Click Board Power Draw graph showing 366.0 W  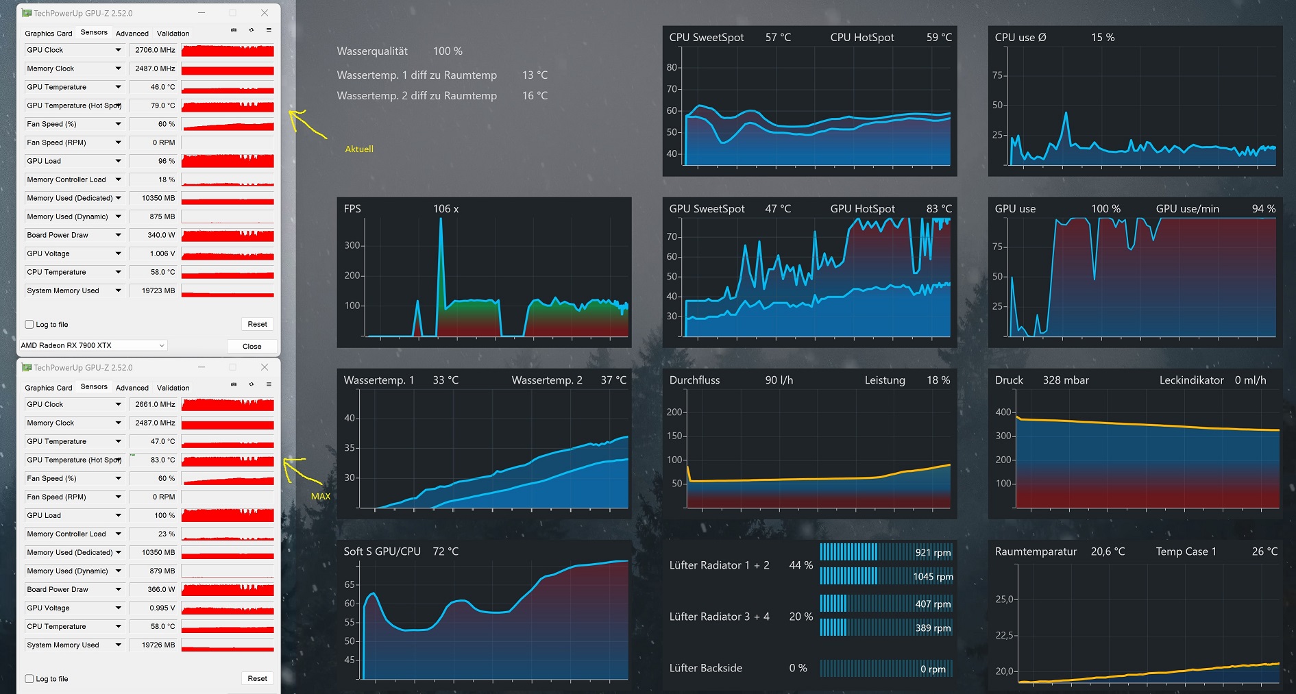pos(228,589)
